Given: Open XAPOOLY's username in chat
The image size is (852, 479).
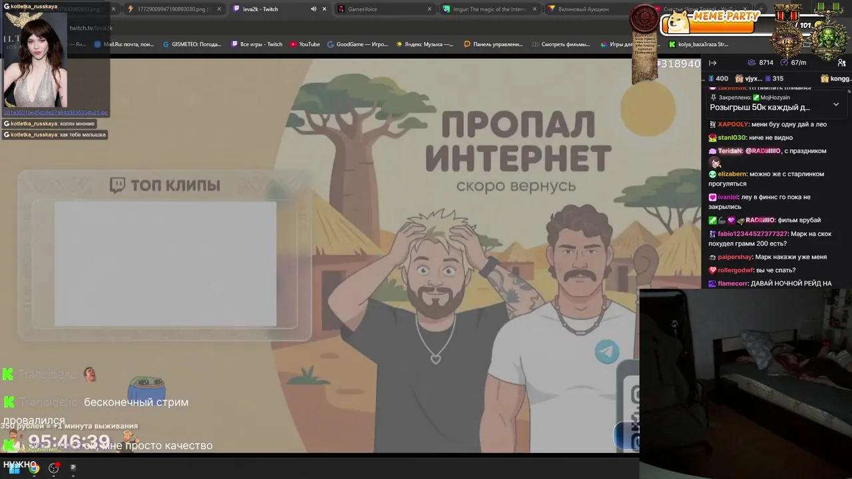Looking at the screenshot, I should (x=733, y=124).
